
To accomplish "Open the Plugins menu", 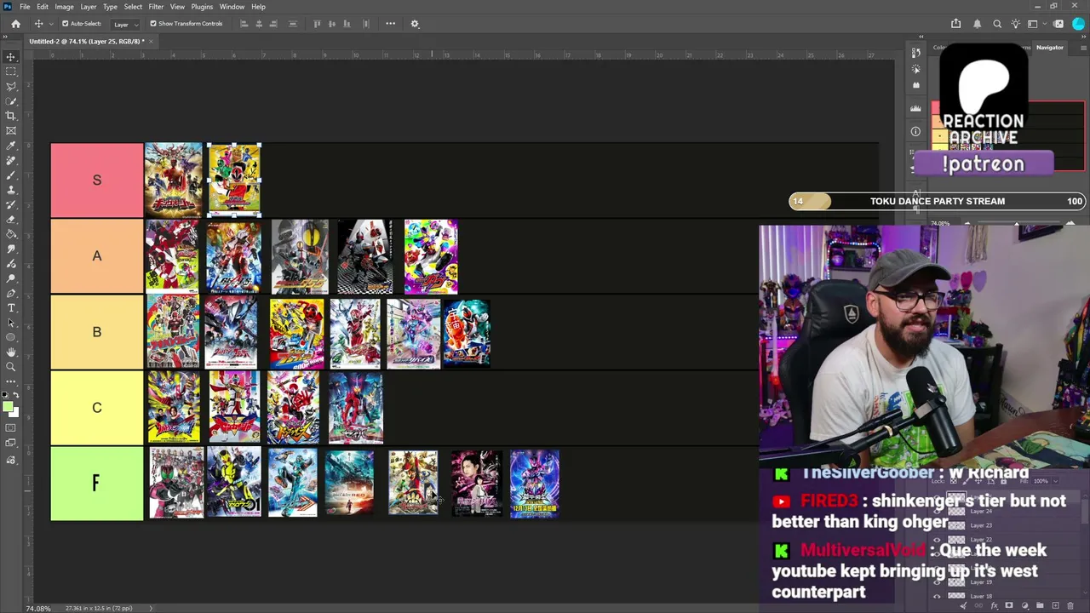I will (202, 7).
